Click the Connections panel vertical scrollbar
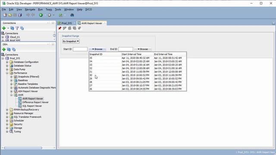Screen dimensions: 276x155 [x=54, y=36]
